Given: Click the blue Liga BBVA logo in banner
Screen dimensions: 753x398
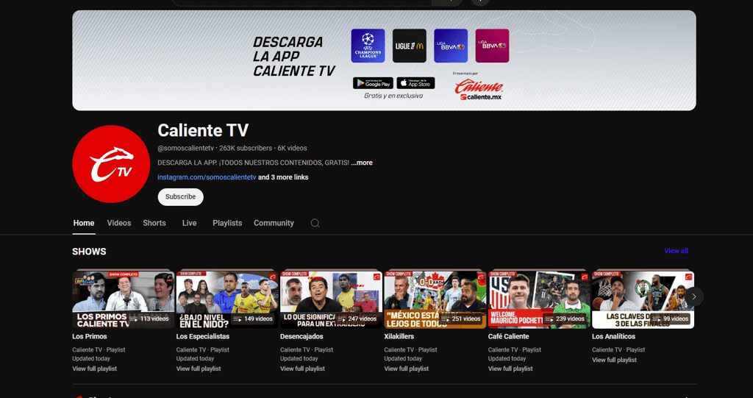Looking at the screenshot, I should (x=451, y=46).
